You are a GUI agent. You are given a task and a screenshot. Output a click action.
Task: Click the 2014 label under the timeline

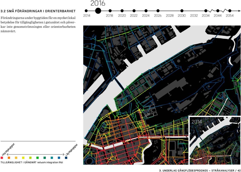coord(87,16)
